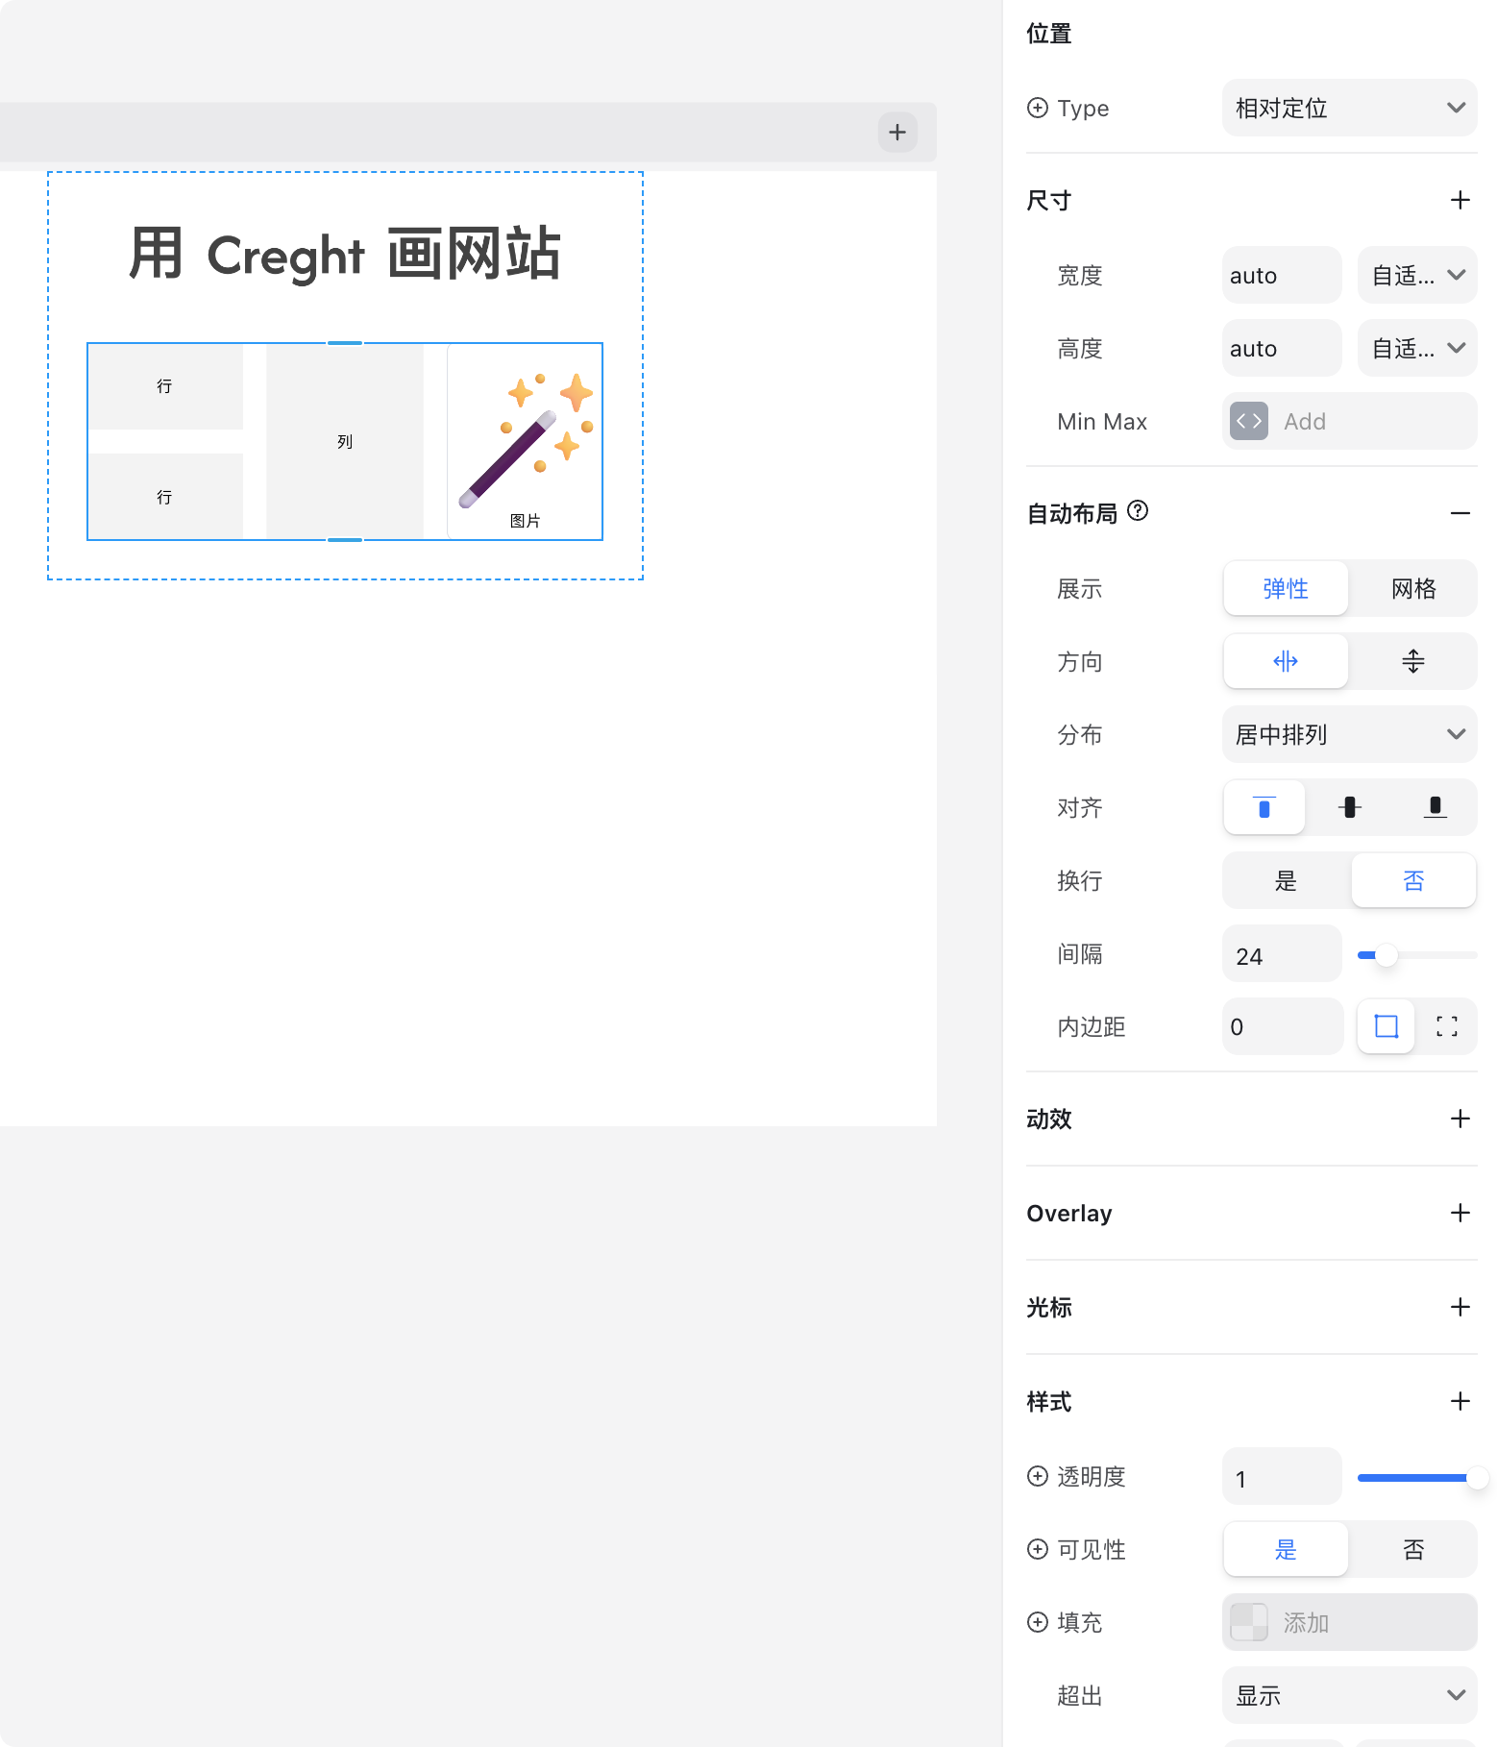Click the plus icon beside 透明度
The image size is (1497, 1747).
tap(1038, 1476)
